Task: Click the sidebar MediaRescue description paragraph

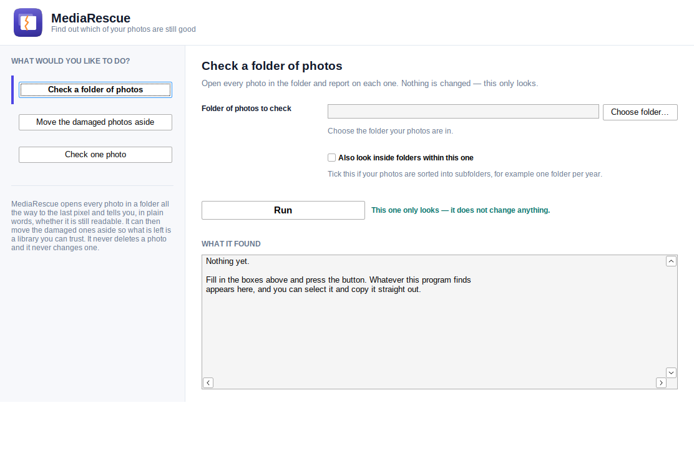Action: tap(91, 226)
